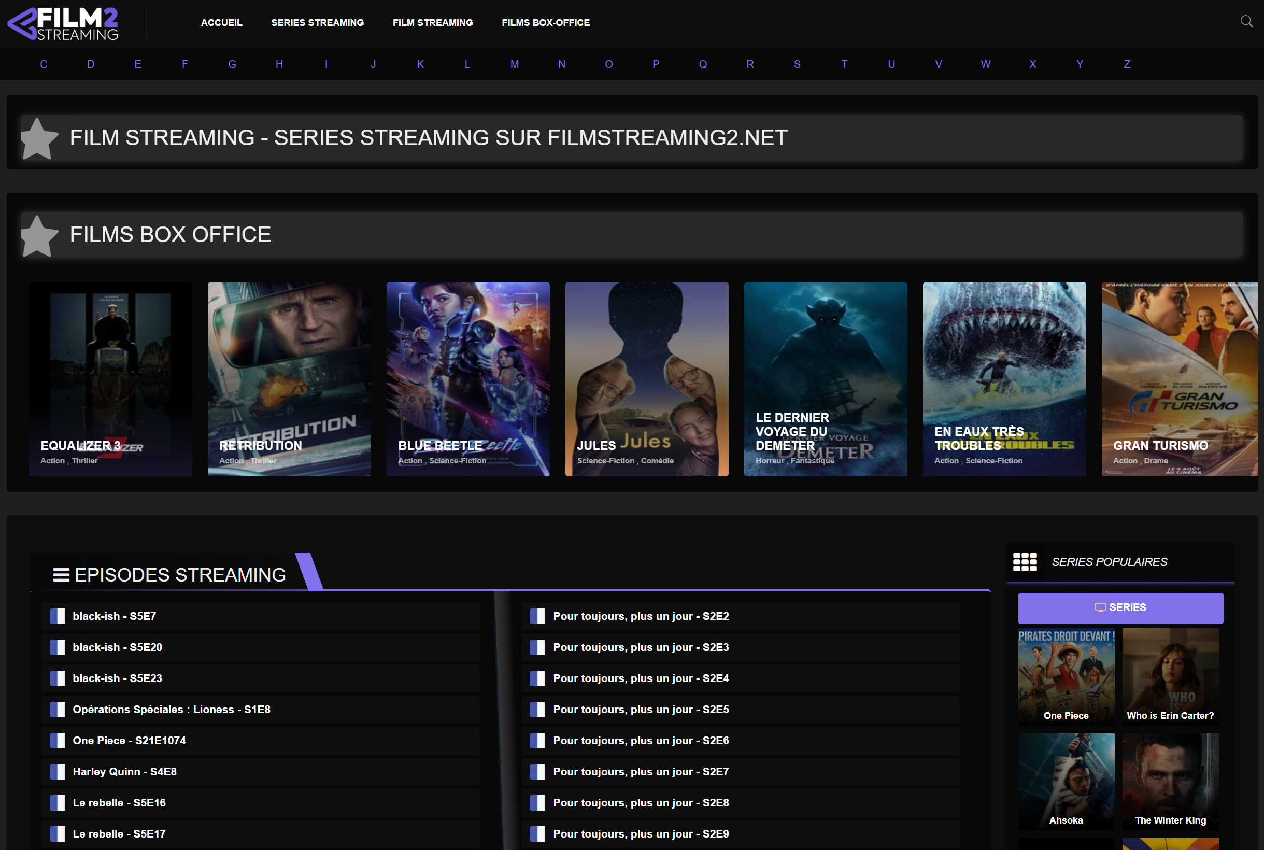The image size is (1264, 850).
Task: Open Films Box-Office in the navigation
Action: pos(545,23)
